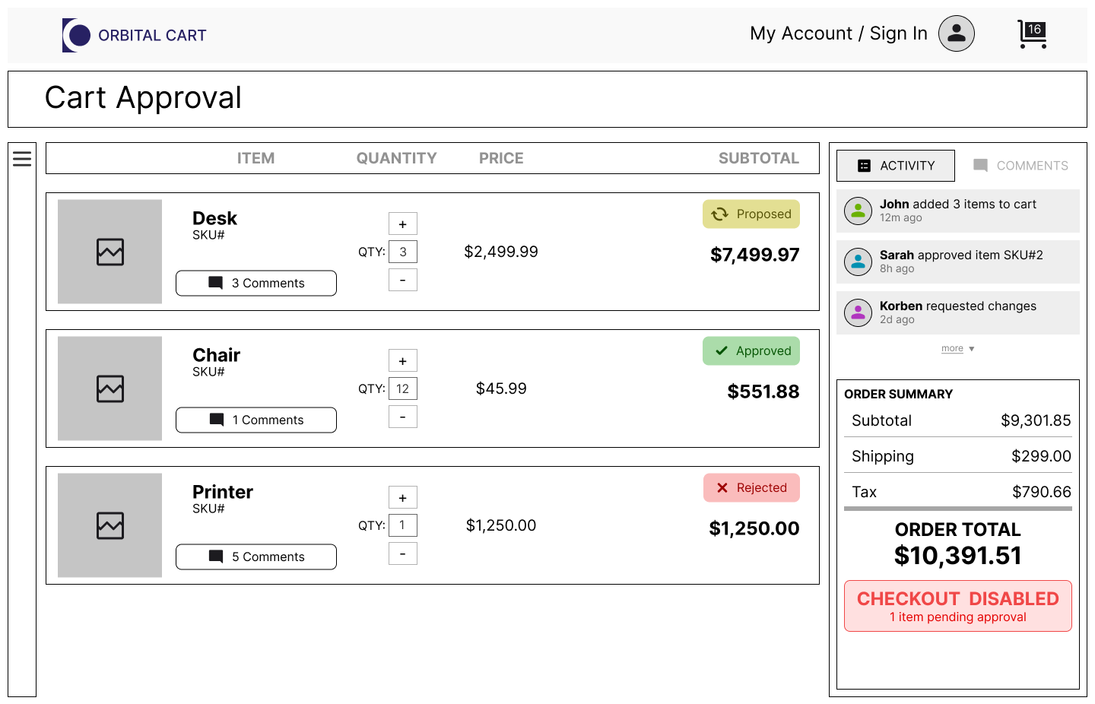Click the Chair quantity input field

[x=402, y=388]
